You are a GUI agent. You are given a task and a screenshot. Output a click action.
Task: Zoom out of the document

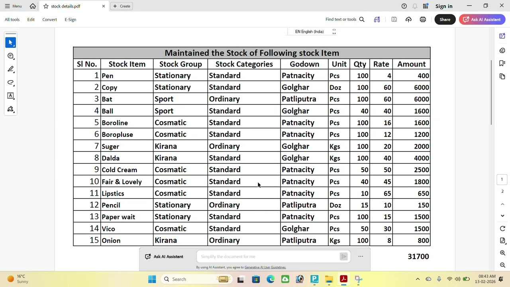pos(502,265)
